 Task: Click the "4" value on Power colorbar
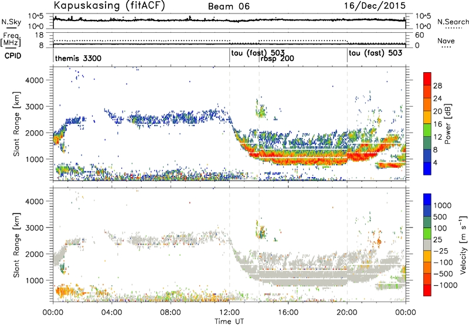coord(435,162)
